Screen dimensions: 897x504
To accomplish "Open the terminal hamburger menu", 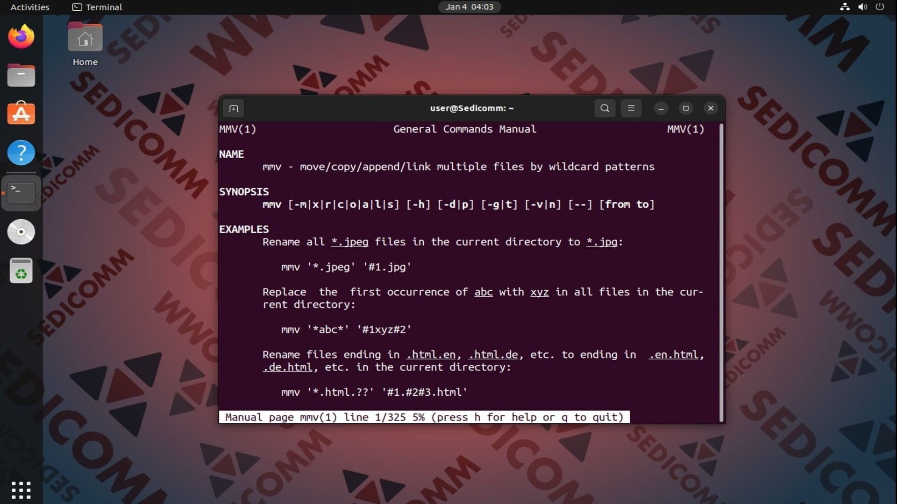I will [631, 108].
